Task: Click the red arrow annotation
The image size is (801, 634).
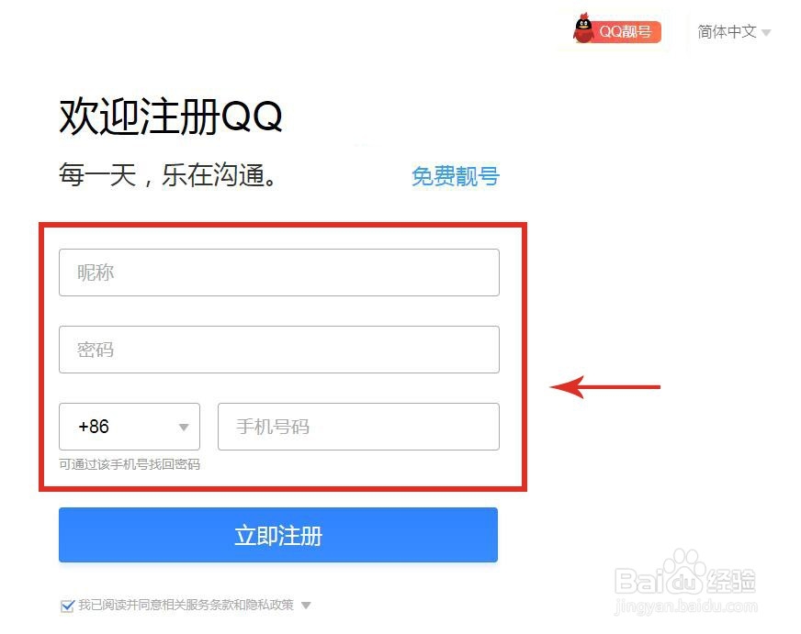Action: pyautogui.click(x=605, y=387)
